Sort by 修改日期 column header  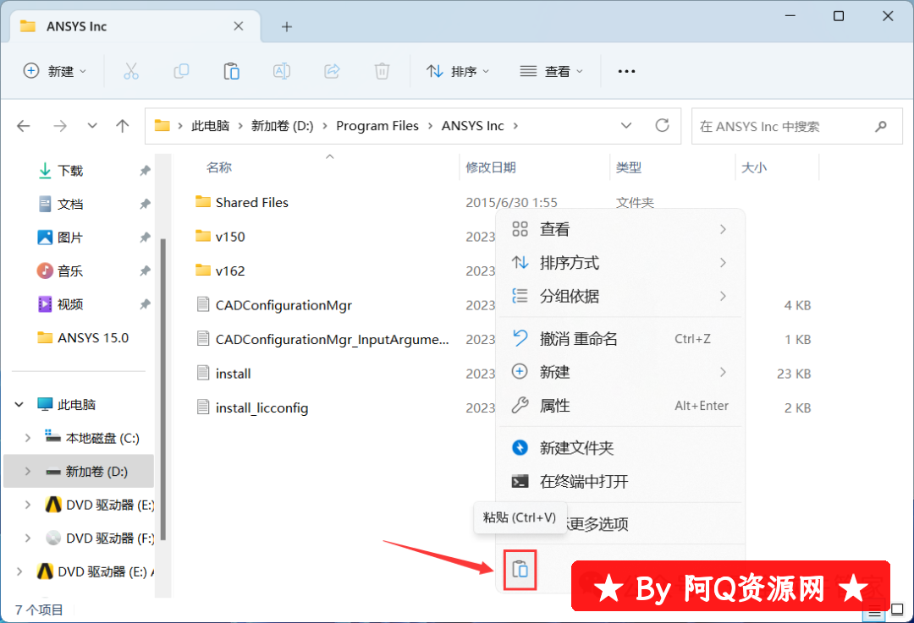[491, 167]
